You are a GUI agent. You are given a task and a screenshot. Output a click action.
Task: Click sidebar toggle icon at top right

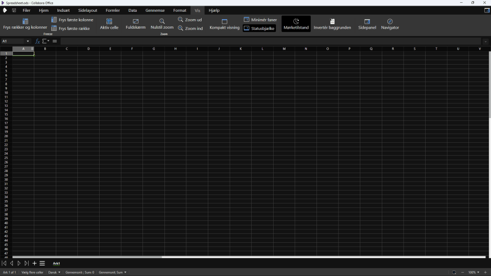[x=486, y=10]
